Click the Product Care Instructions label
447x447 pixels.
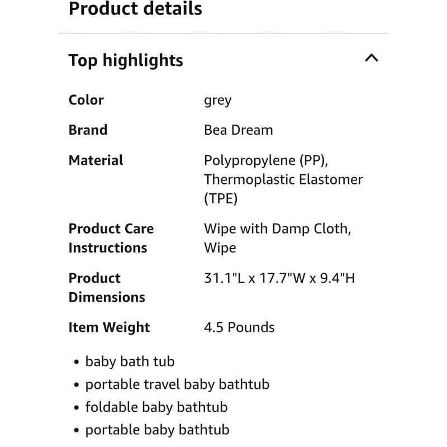coord(111,237)
